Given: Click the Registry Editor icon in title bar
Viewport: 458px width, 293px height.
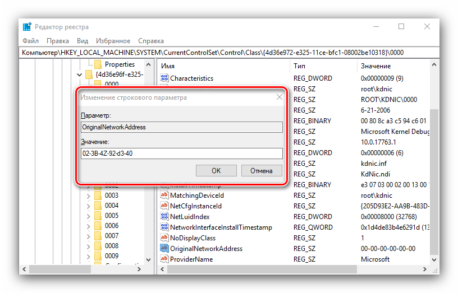Looking at the screenshot, I should point(28,26).
